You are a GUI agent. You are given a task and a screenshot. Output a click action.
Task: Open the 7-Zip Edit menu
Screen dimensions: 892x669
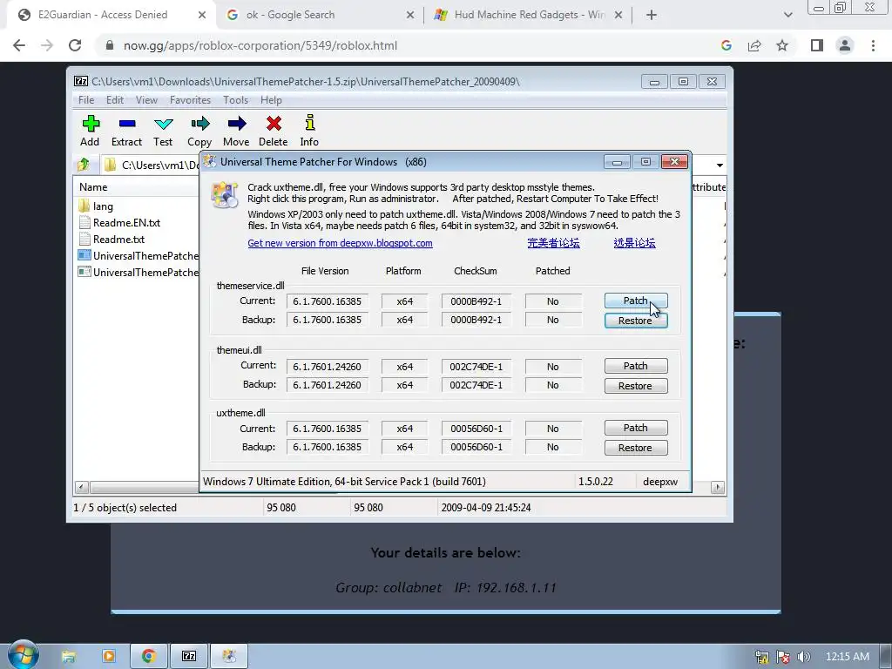pyautogui.click(x=115, y=100)
